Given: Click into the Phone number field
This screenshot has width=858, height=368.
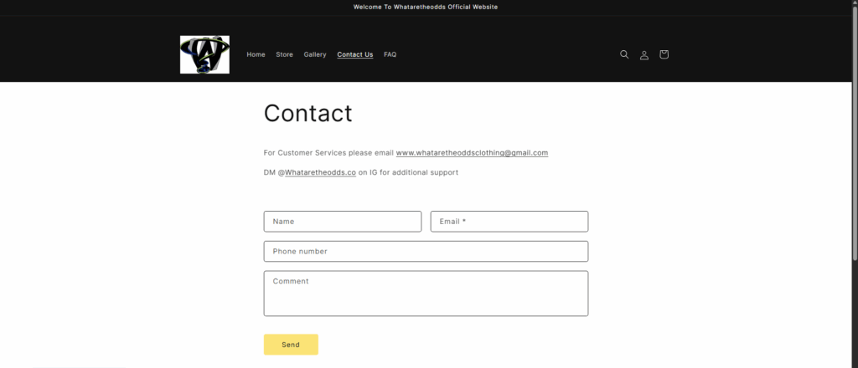Looking at the screenshot, I should (x=426, y=251).
